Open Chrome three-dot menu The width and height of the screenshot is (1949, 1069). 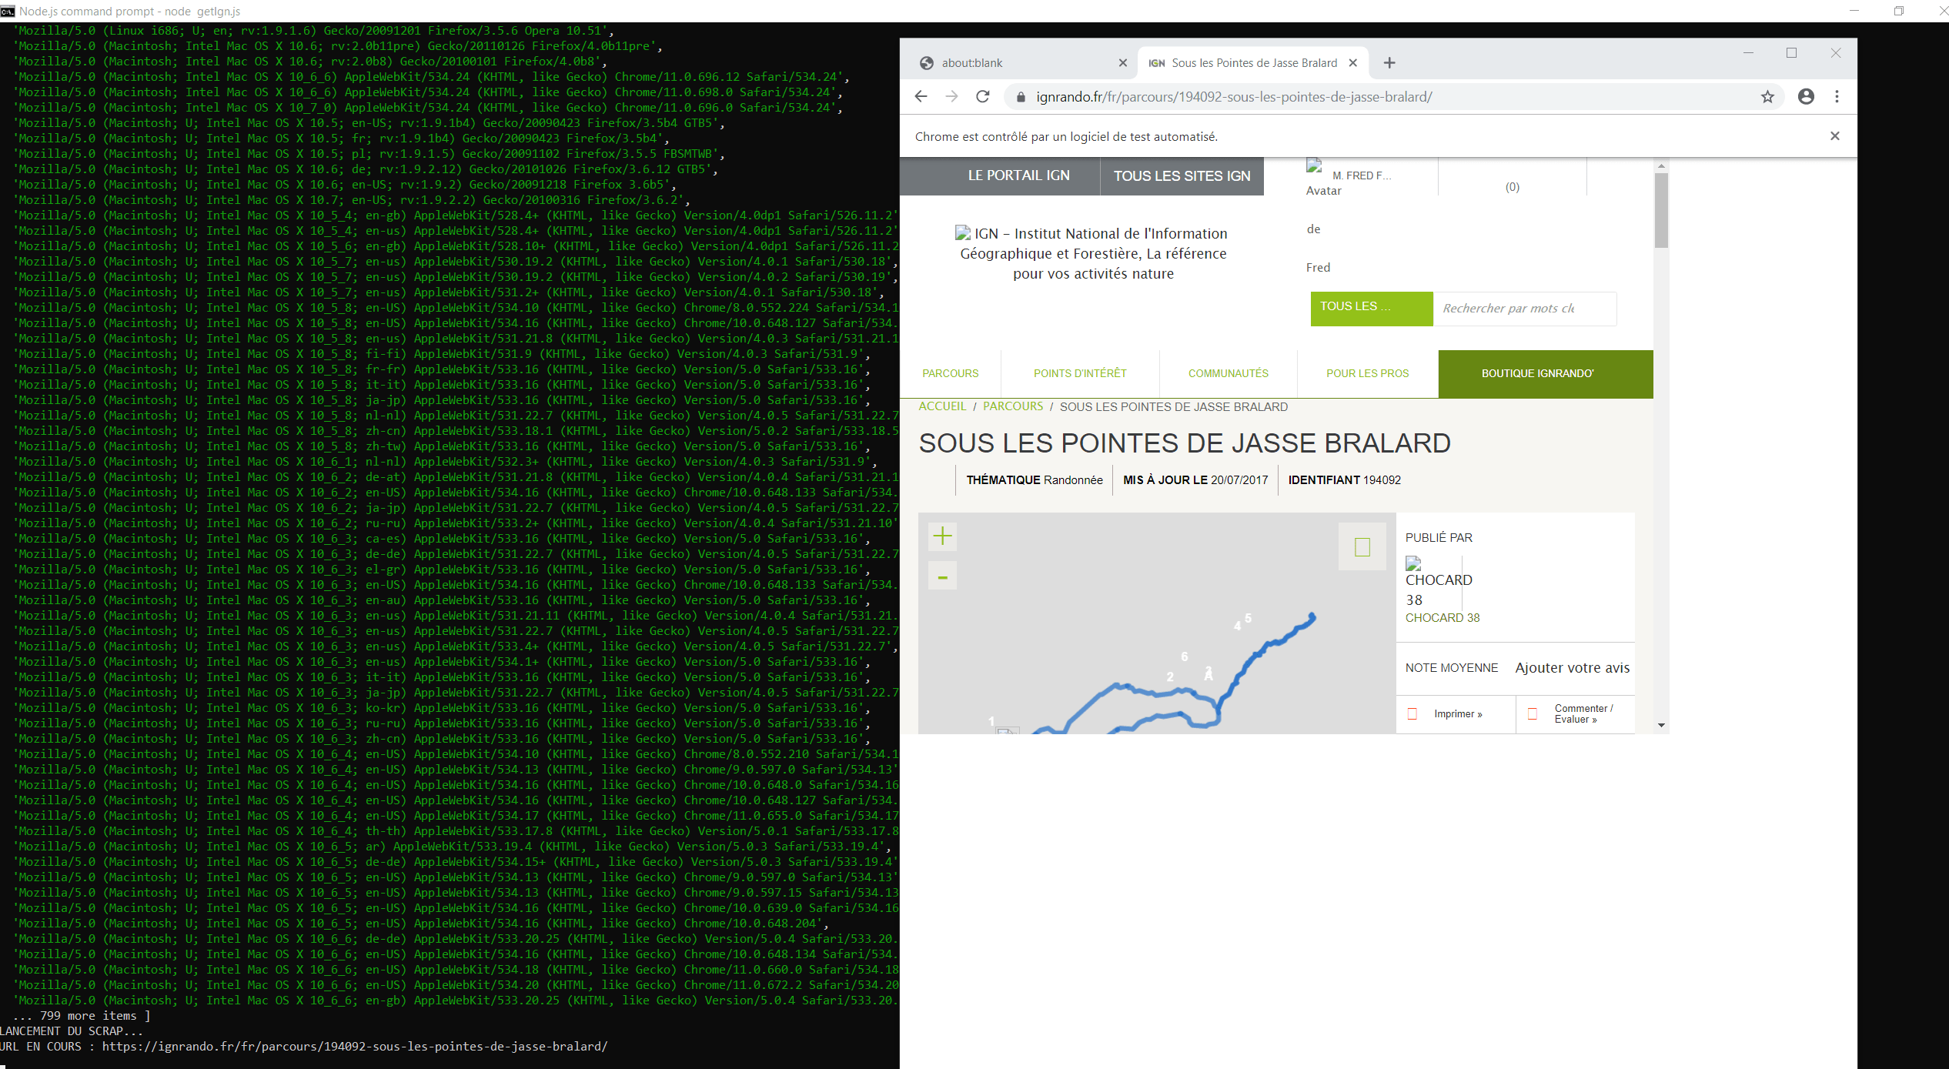click(x=1837, y=96)
